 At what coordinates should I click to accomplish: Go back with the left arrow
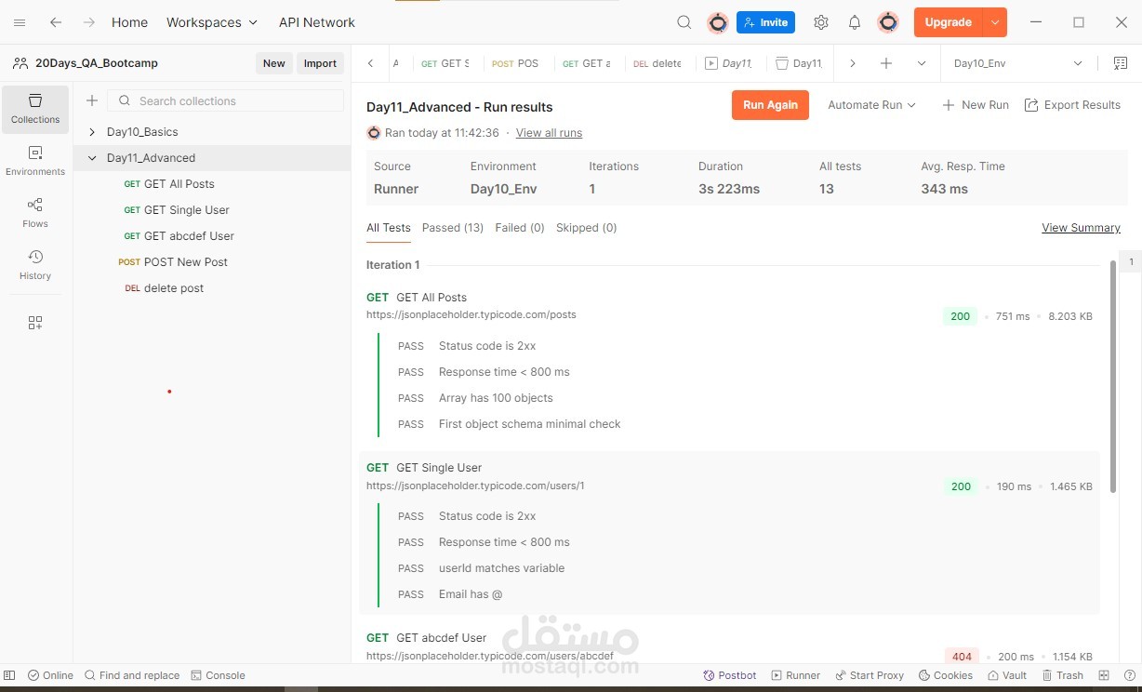[56, 22]
